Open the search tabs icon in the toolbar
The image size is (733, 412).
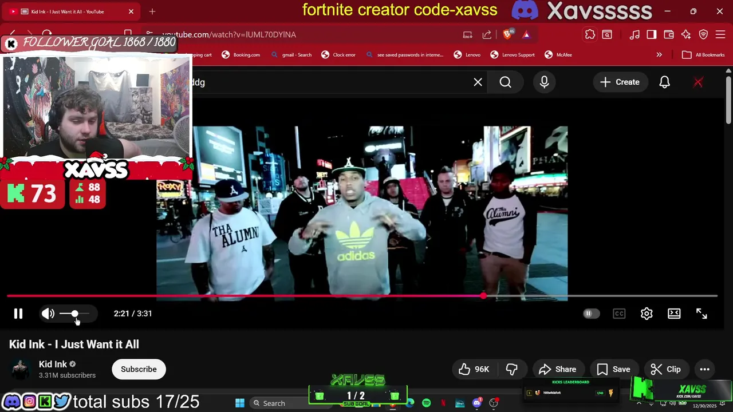tap(607, 35)
